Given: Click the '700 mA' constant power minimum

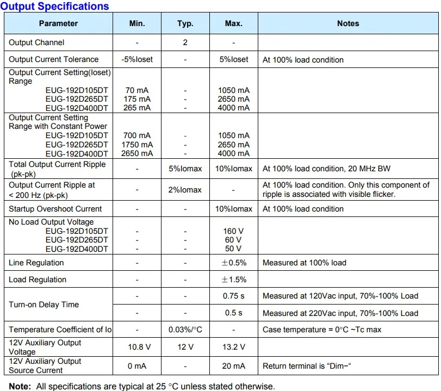Looking at the screenshot, I should pos(137,135).
